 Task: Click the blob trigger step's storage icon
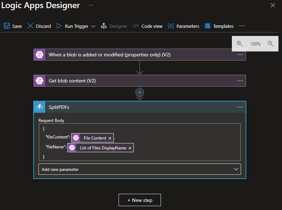[x=40, y=55]
